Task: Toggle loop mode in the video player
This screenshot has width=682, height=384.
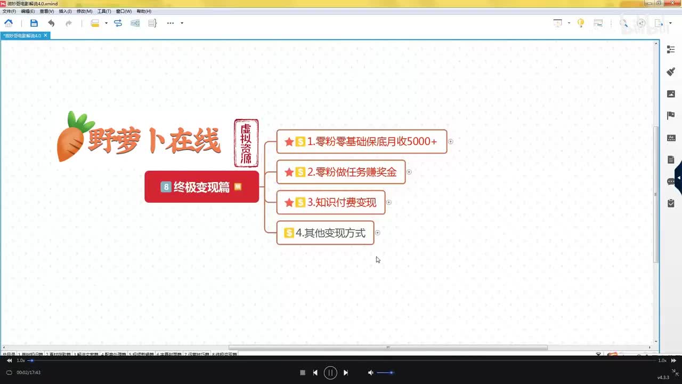Action: coord(9,372)
